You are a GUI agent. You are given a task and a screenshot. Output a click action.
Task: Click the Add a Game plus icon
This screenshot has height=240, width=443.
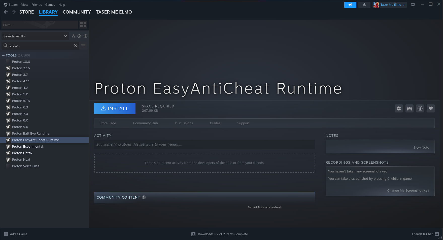tap(6, 234)
